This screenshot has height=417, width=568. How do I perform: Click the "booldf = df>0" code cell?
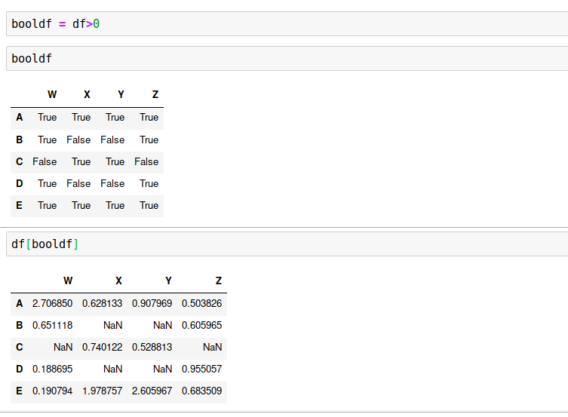(287, 24)
